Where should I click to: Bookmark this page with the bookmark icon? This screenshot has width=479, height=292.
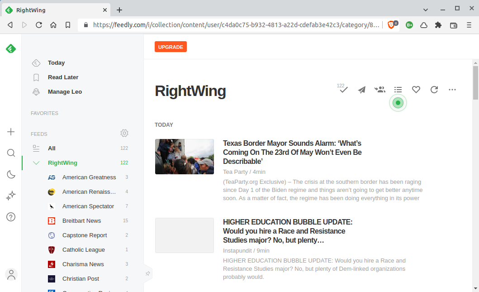[68, 25]
